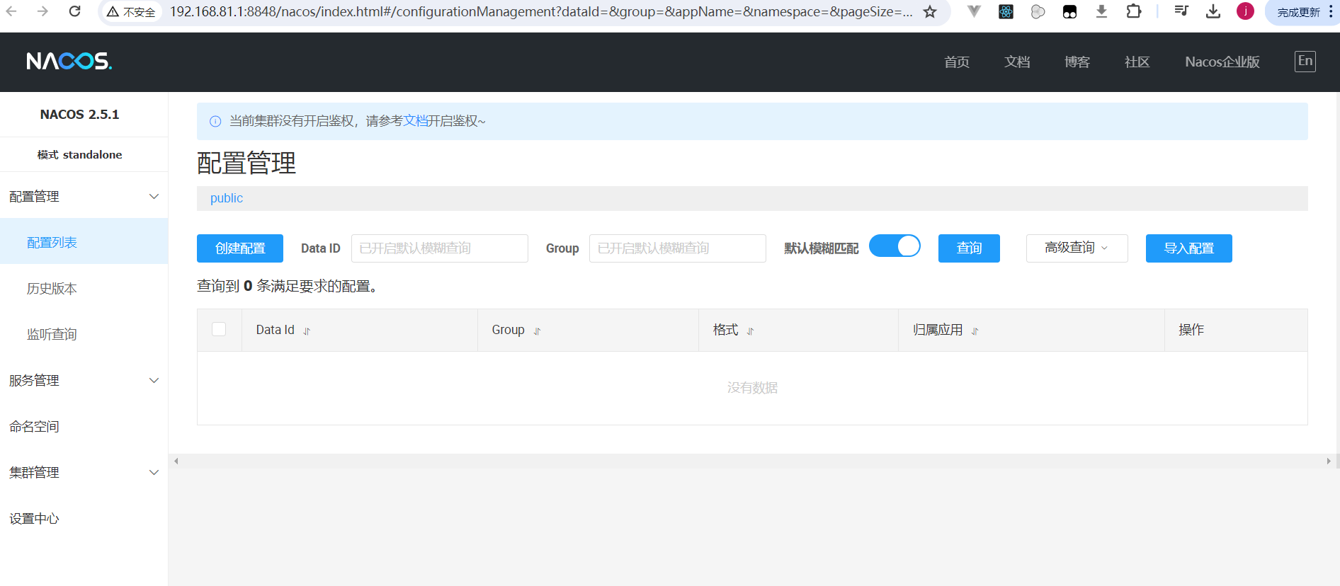This screenshot has width=1340, height=586.
Task: Click the 格式 column sort icon
Action: coord(750,331)
